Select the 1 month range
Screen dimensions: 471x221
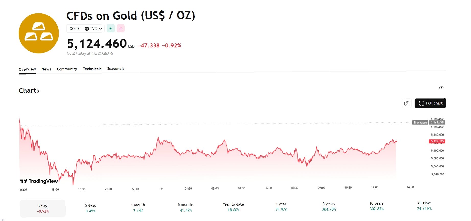(x=138, y=208)
